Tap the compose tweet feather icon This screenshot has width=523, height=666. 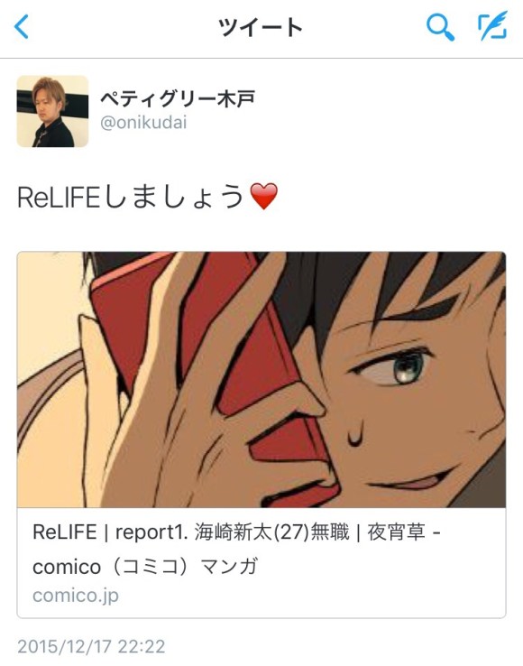point(492,26)
